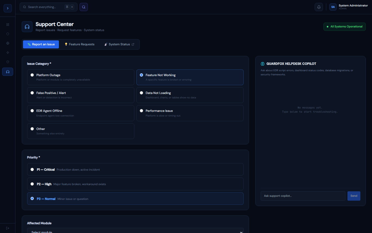Click the external link icon on System Status

point(133,45)
